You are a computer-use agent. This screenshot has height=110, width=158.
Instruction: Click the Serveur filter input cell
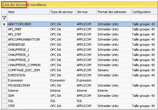(x=86, y=18)
